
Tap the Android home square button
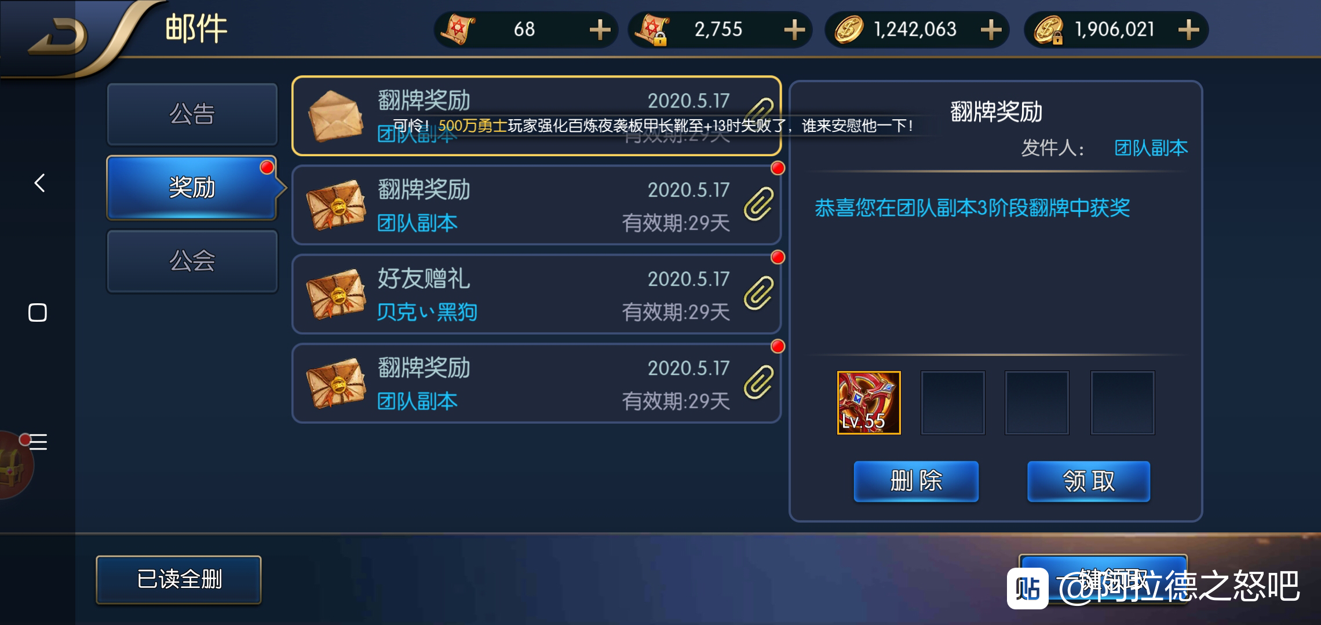(38, 312)
